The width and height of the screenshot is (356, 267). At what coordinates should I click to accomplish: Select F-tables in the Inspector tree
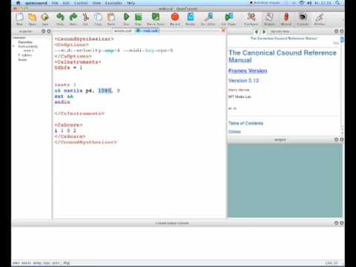(24, 55)
